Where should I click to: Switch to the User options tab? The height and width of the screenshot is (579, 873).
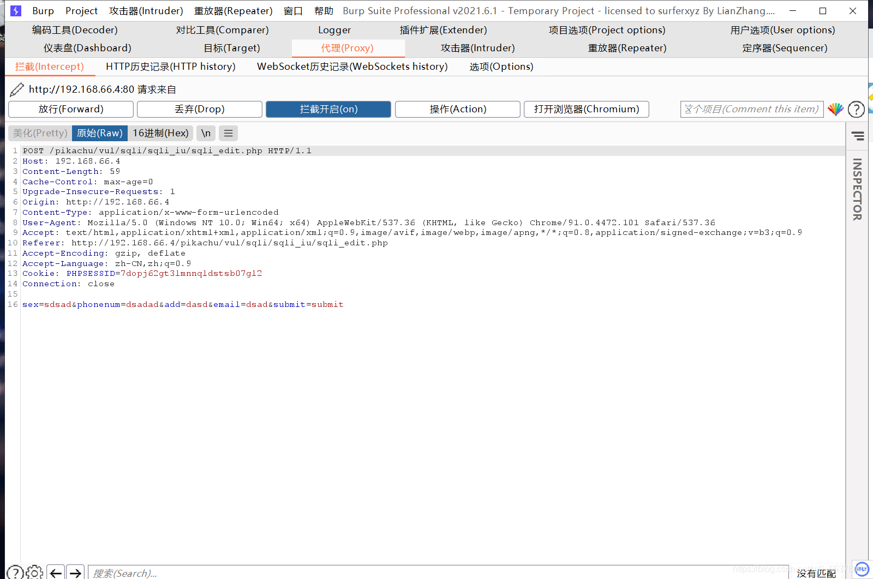[783, 30]
